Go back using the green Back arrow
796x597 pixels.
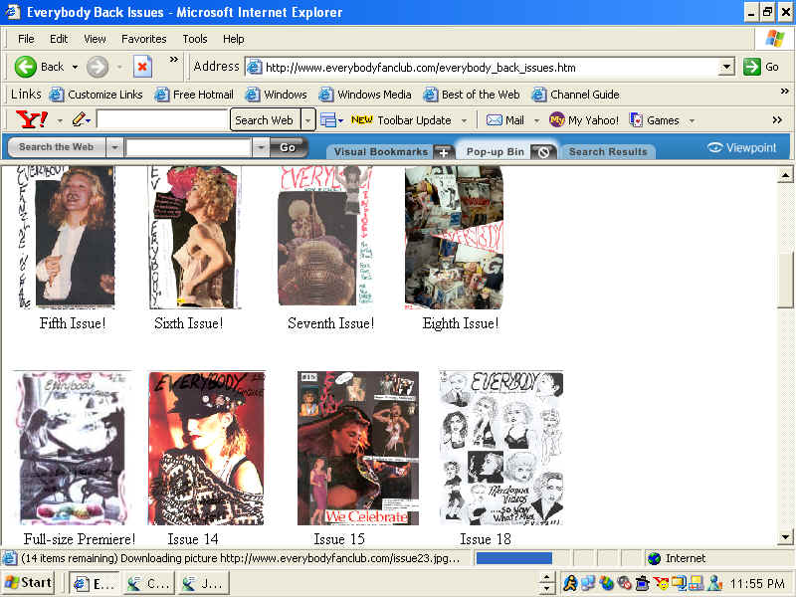click(x=26, y=67)
